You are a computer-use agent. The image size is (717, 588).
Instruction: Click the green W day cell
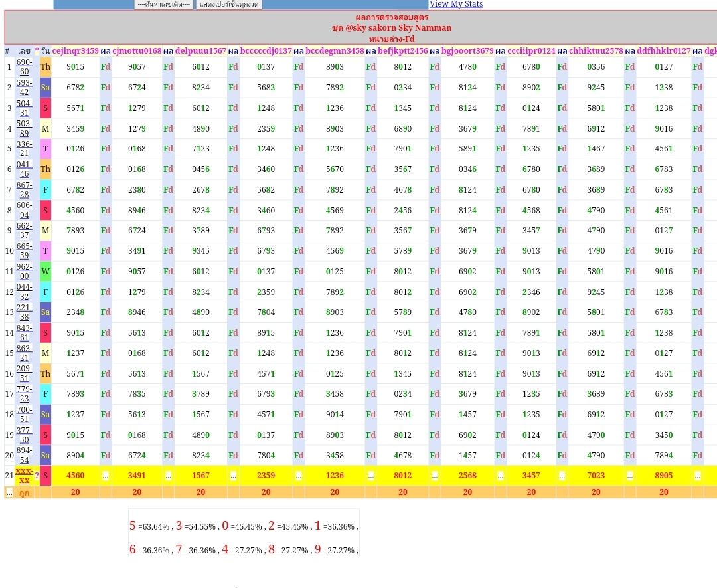pyautogui.click(x=46, y=271)
